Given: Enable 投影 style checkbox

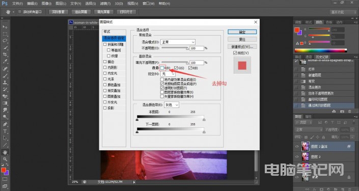Looking at the screenshot, I should click(105, 107).
